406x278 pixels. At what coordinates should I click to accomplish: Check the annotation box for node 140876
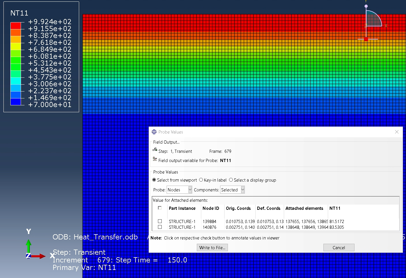[160, 227]
